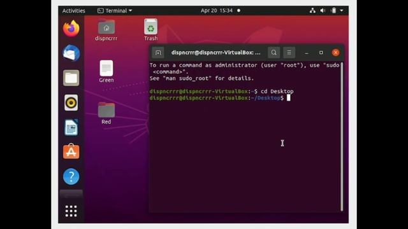Open the clock showing Apr 20 15:34
This screenshot has height=229, width=408.
(x=217, y=11)
